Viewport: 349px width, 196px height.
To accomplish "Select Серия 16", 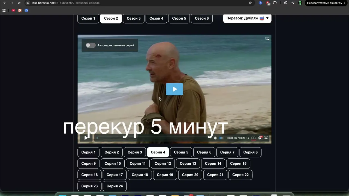I will click(x=89, y=175).
